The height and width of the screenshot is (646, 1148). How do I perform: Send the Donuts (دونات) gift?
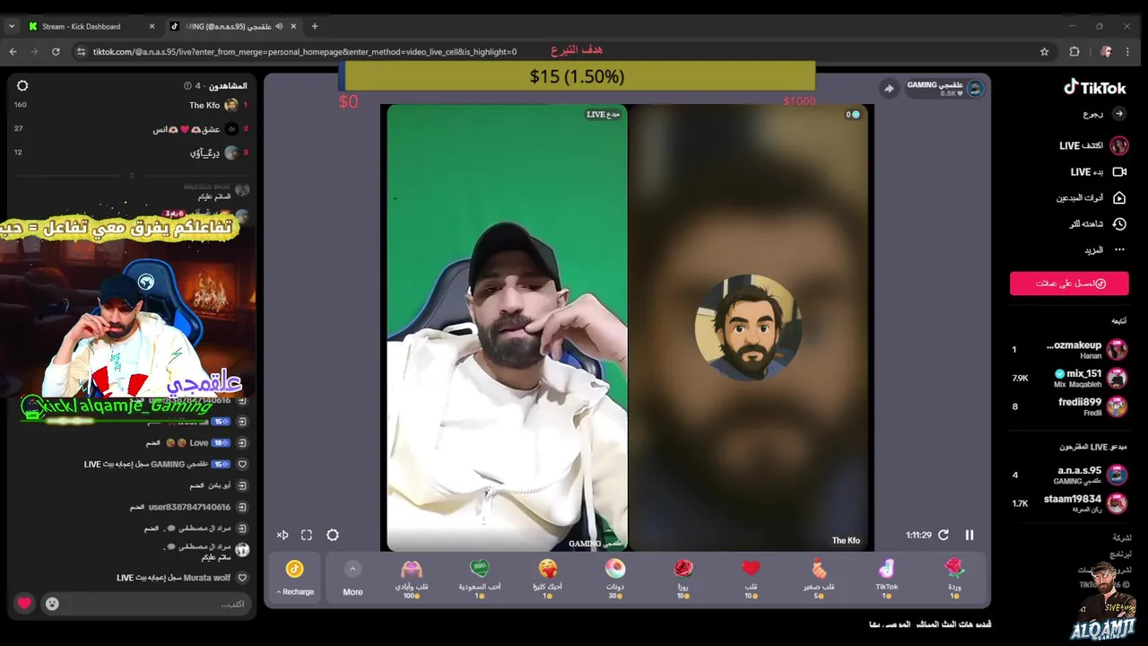coord(614,577)
